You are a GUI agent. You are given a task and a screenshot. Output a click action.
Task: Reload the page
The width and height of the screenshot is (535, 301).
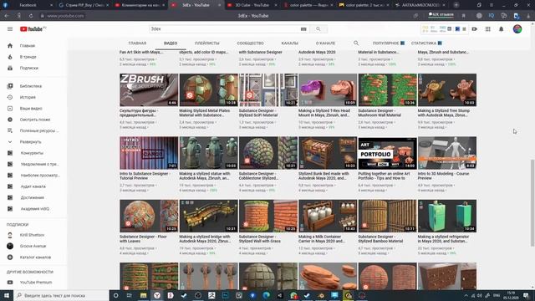point(31,16)
